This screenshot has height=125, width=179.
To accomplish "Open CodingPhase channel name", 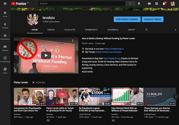I will pyautogui.click(x=150, y=114).
